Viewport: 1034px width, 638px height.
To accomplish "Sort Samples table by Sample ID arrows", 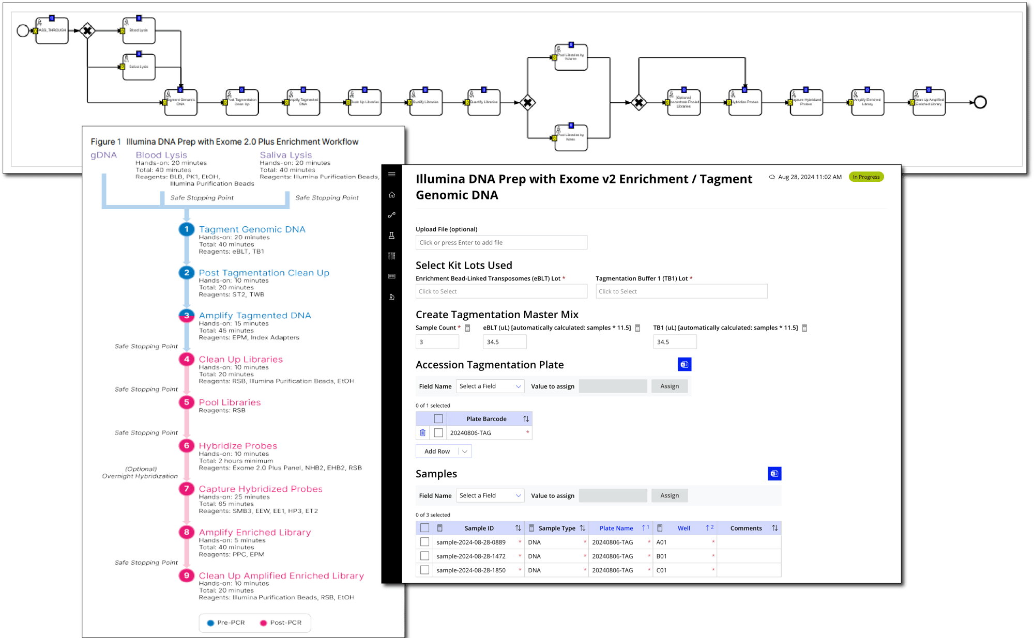I will tap(518, 528).
